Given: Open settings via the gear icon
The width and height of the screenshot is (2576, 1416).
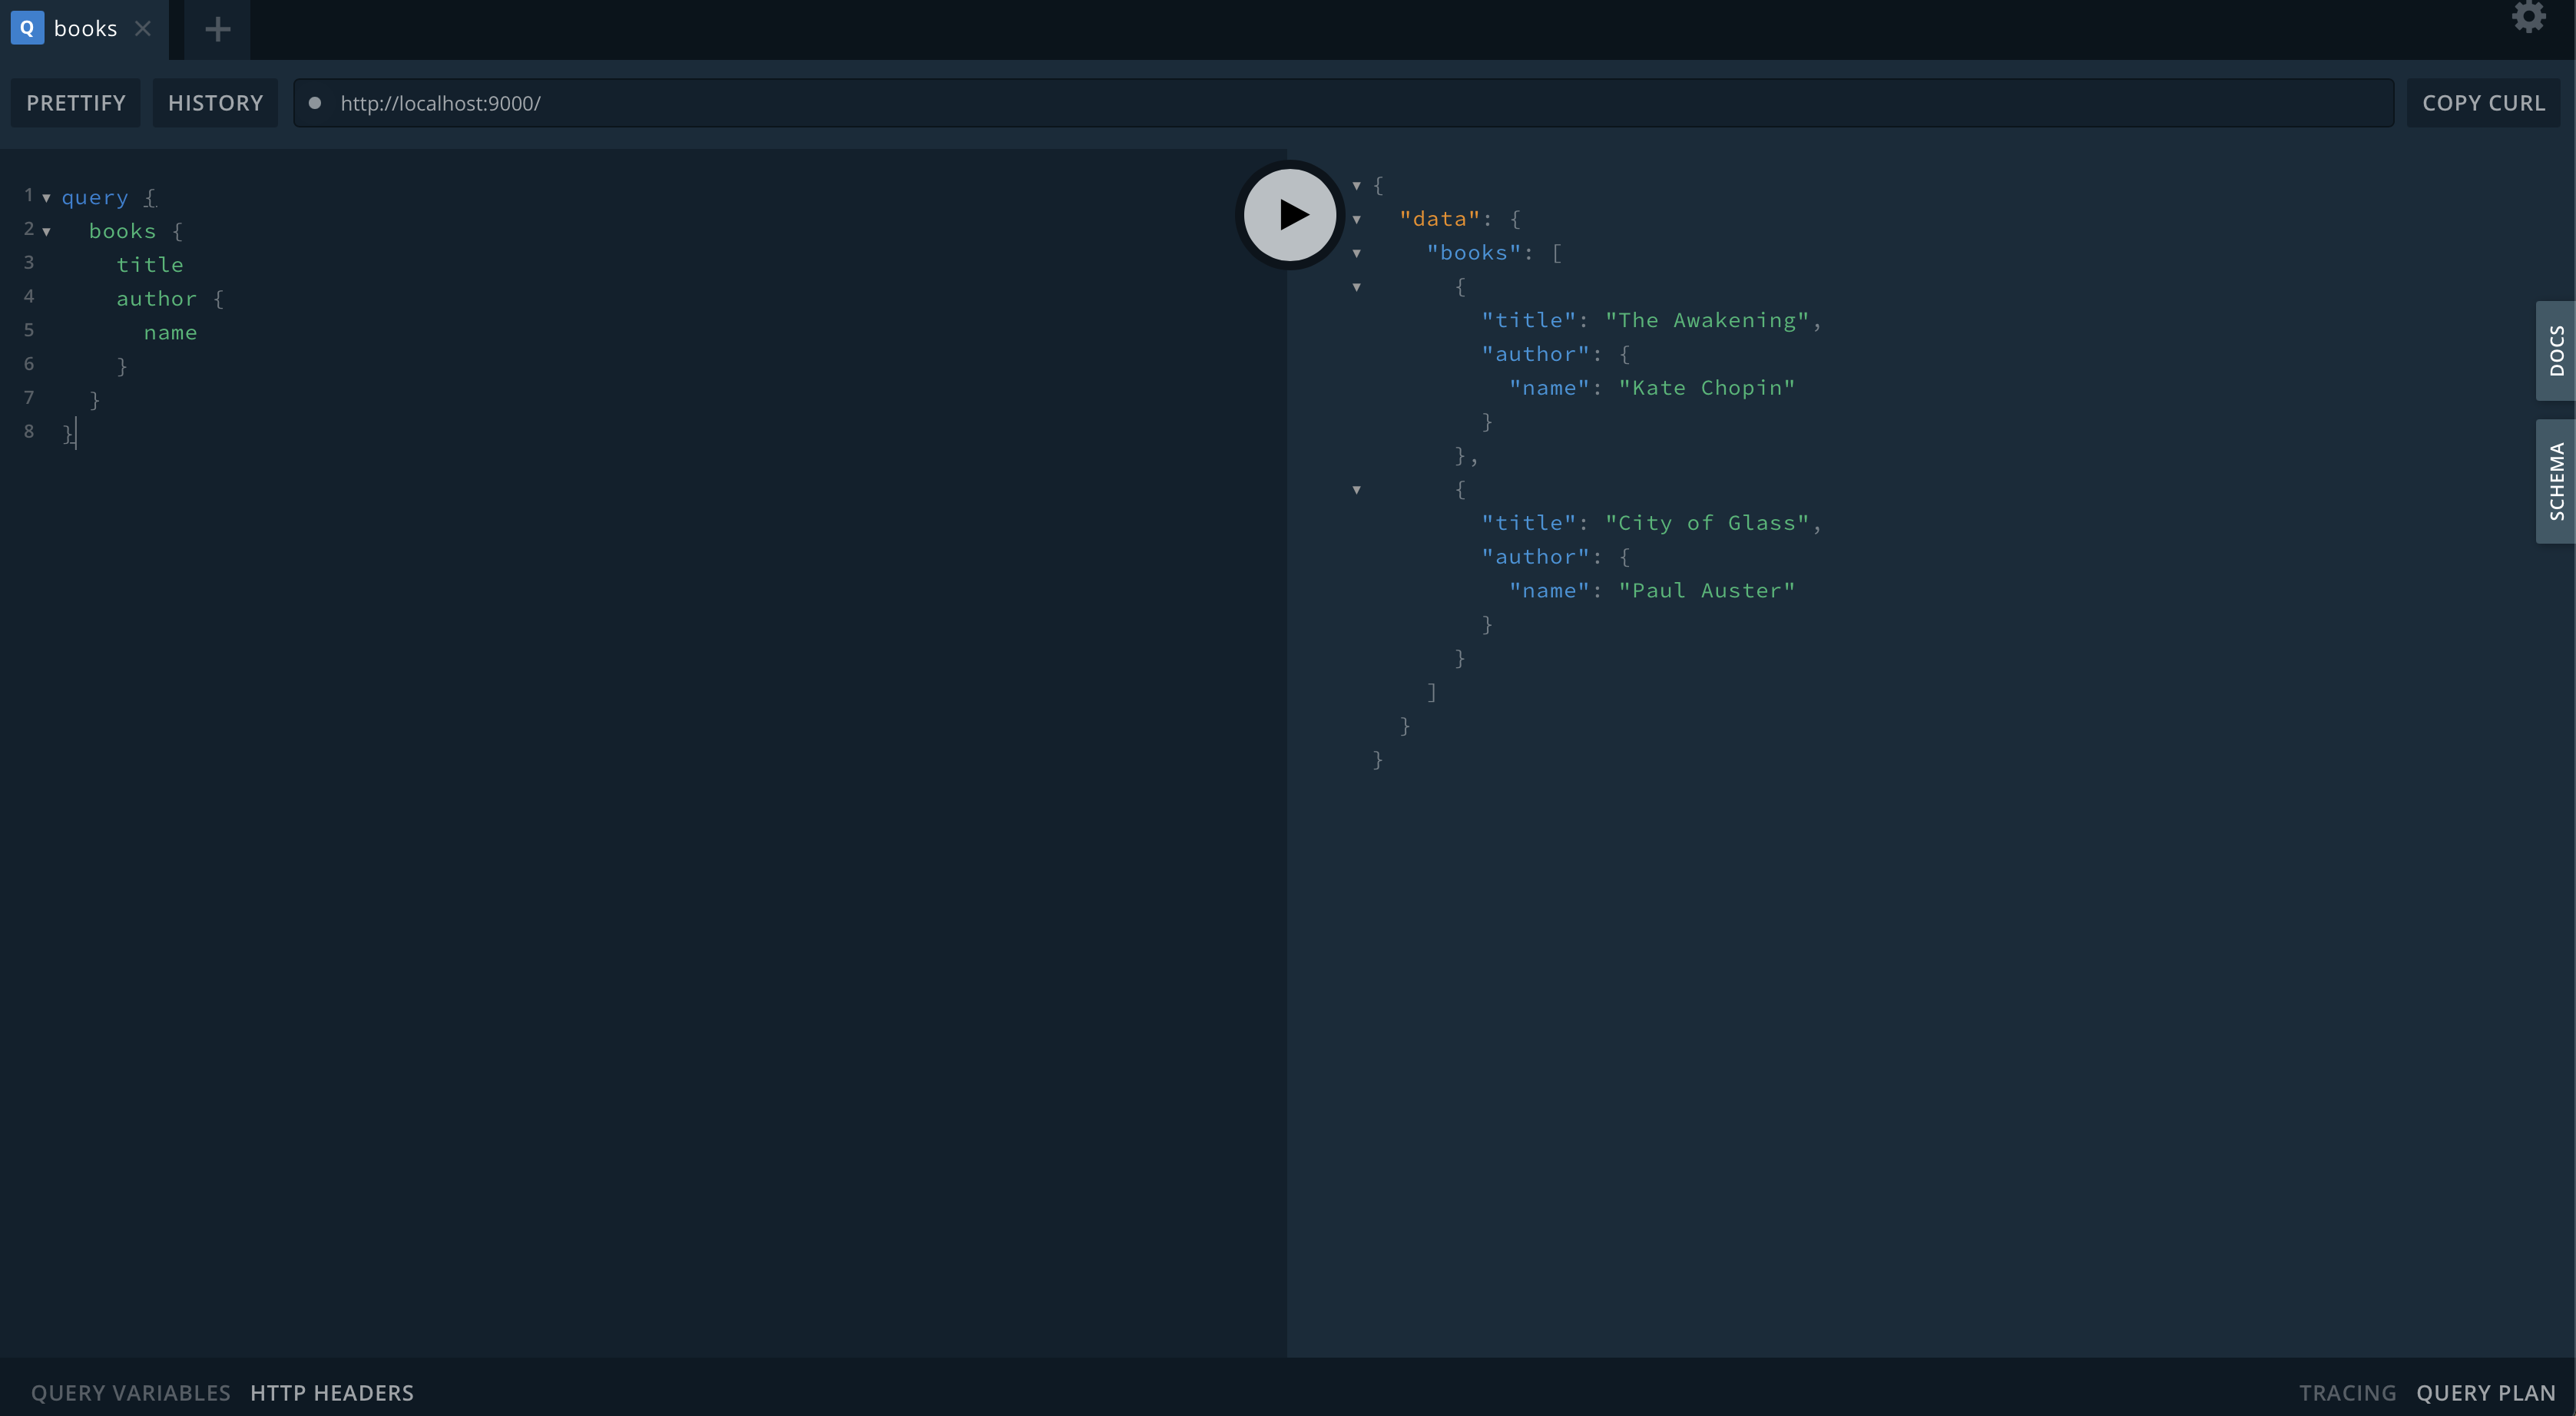Looking at the screenshot, I should coord(2528,17).
